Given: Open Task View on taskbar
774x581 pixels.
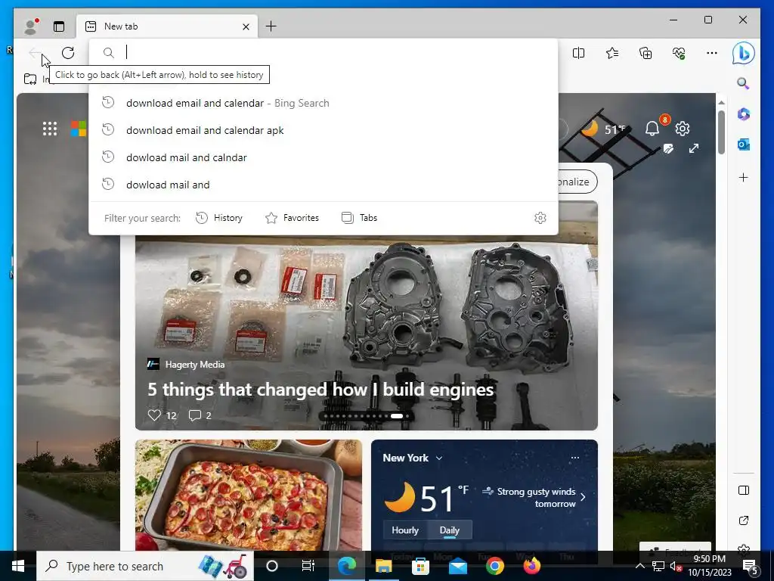Looking at the screenshot, I should click(x=308, y=566).
